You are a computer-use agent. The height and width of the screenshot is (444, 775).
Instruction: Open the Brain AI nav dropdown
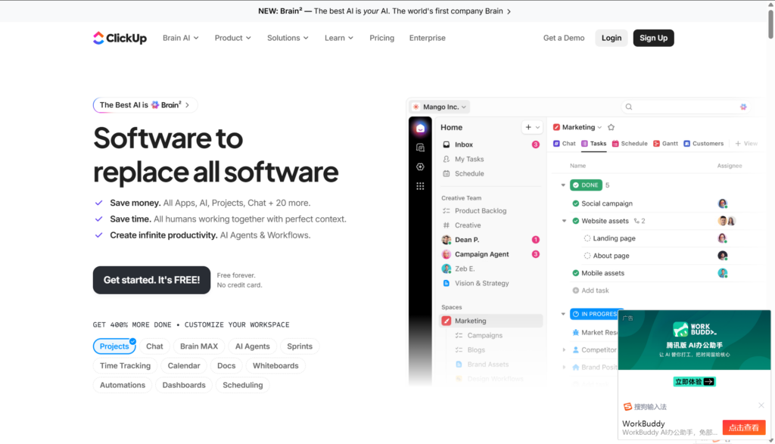point(180,38)
